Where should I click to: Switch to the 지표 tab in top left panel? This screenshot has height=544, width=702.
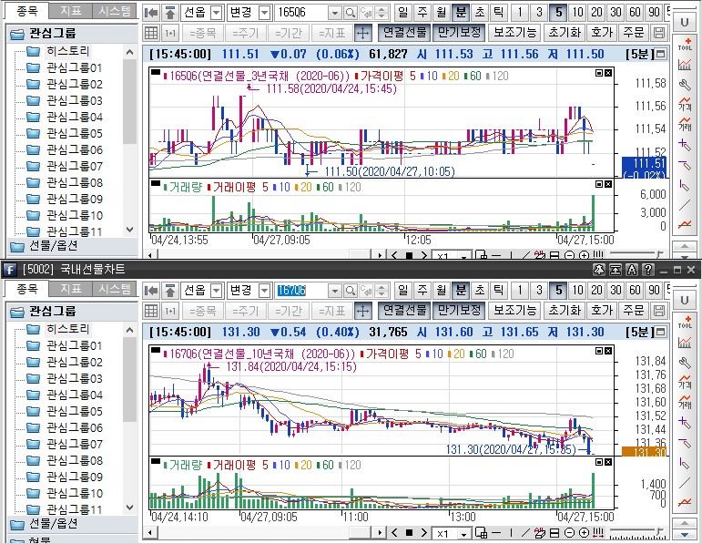click(69, 11)
